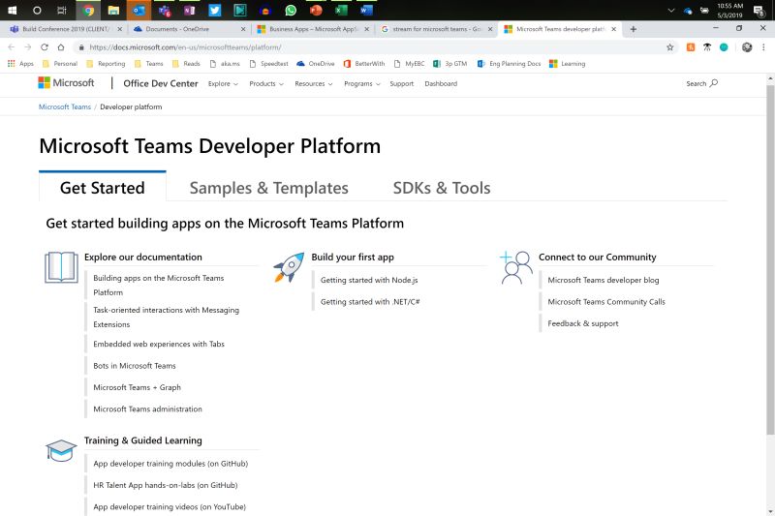
Task: Open Task View in the taskbar
Action: click(x=62, y=10)
